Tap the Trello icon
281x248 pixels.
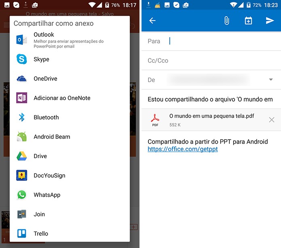[x=21, y=233]
